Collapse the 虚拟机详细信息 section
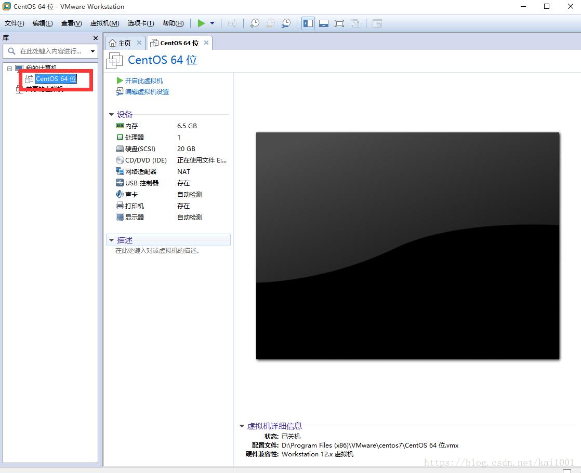 pyautogui.click(x=242, y=426)
